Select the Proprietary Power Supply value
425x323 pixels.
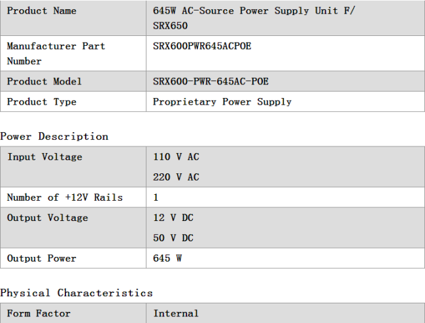click(222, 101)
